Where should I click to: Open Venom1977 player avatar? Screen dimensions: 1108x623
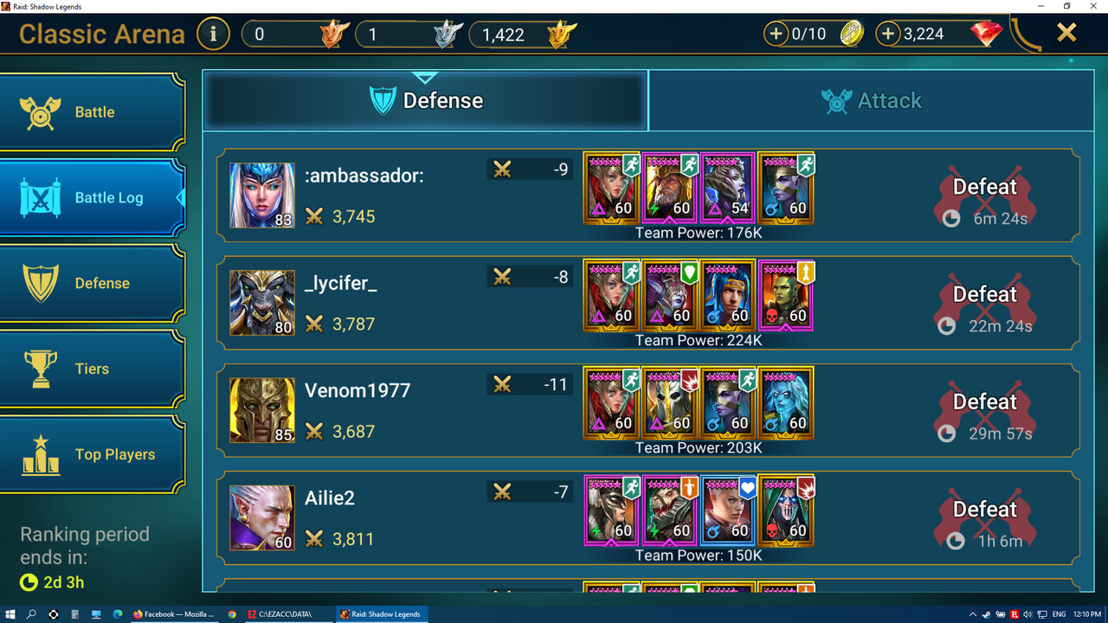pos(262,410)
